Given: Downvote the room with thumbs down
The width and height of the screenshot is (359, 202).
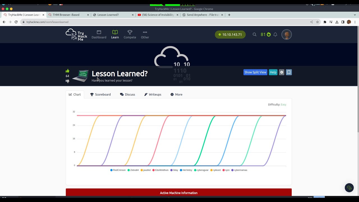Looking at the screenshot, I should 67,81.
